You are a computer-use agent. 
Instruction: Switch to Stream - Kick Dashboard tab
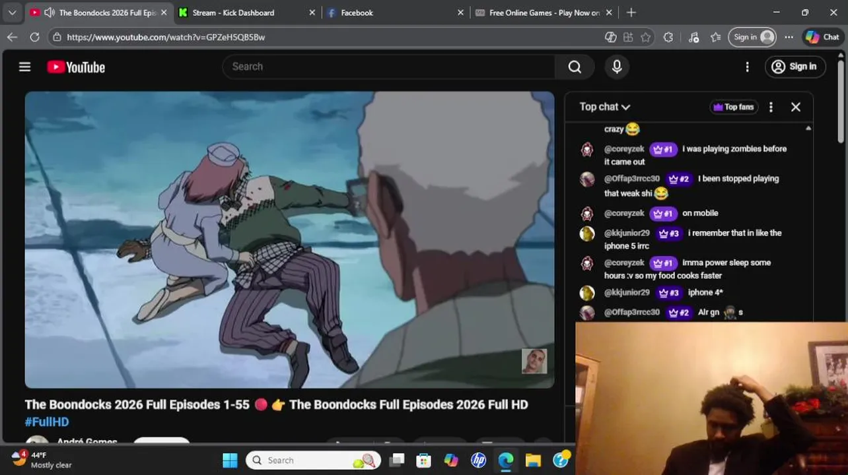[233, 13]
